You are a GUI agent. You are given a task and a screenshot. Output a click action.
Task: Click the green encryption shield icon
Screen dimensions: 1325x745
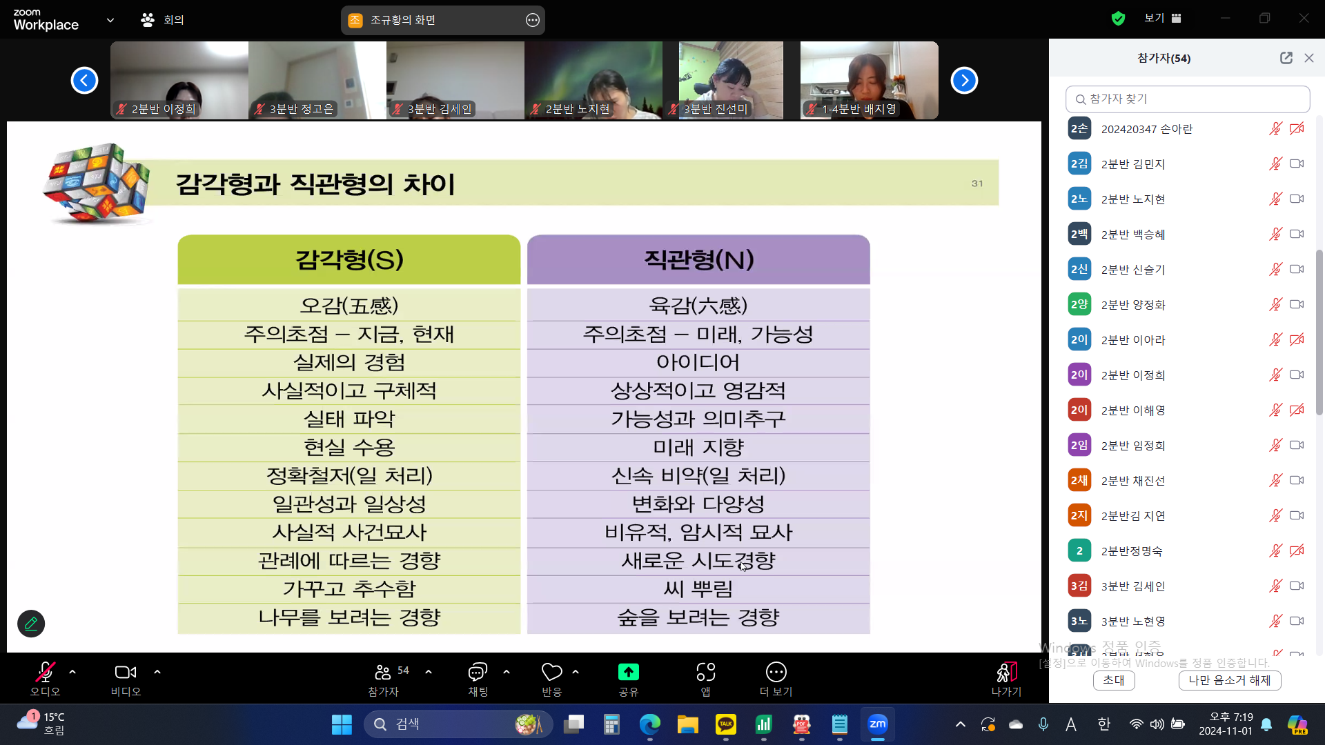pyautogui.click(x=1118, y=19)
